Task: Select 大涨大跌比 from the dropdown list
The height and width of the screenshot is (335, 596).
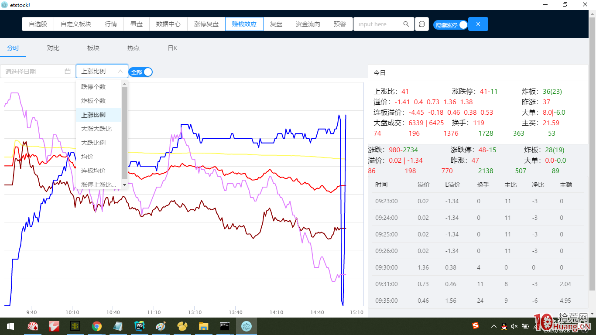Action: [x=99, y=129]
